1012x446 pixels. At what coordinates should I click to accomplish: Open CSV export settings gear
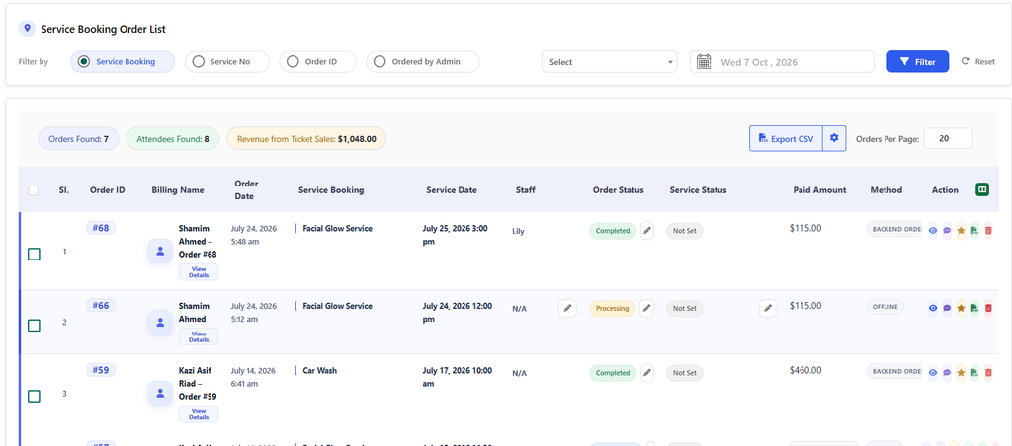[834, 138]
